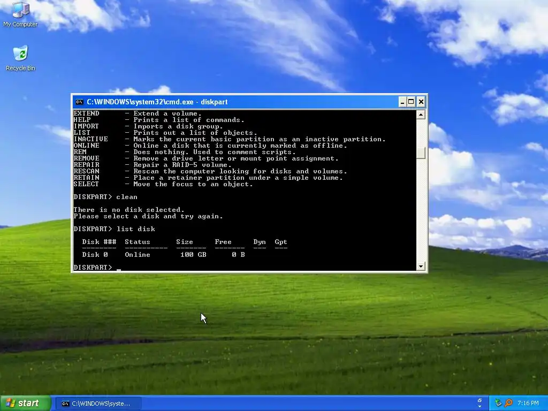Click the REMOVE command help line
The width and height of the screenshot is (548, 411).
(x=206, y=158)
